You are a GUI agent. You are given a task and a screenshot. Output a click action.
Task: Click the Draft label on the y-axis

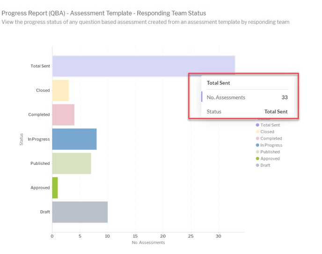click(45, 212)
